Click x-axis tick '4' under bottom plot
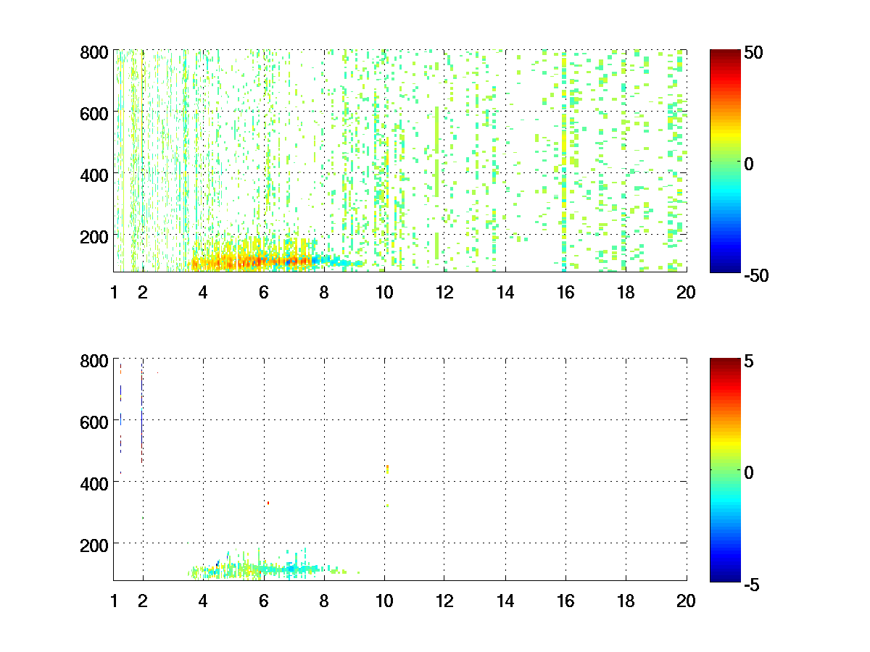The height and width of the screenshot is (652, 870). (203, 600)
